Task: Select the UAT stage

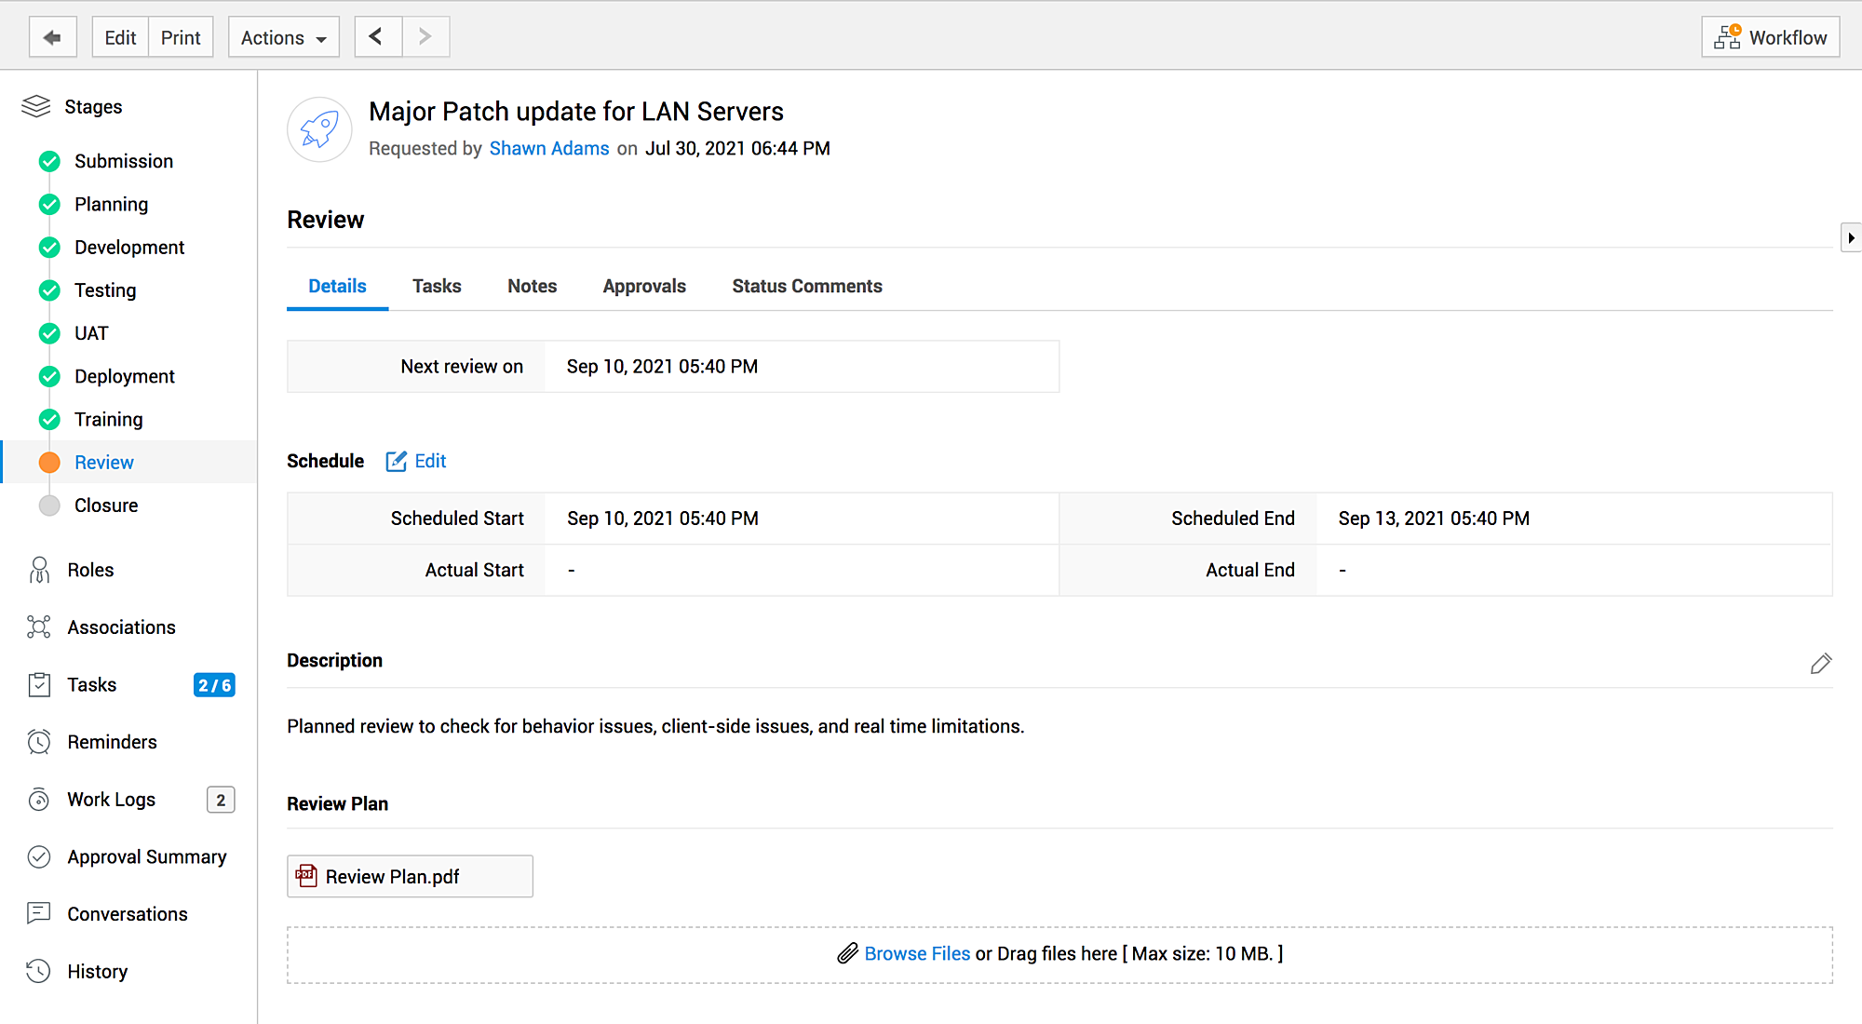Action: (x=91, y=333)
